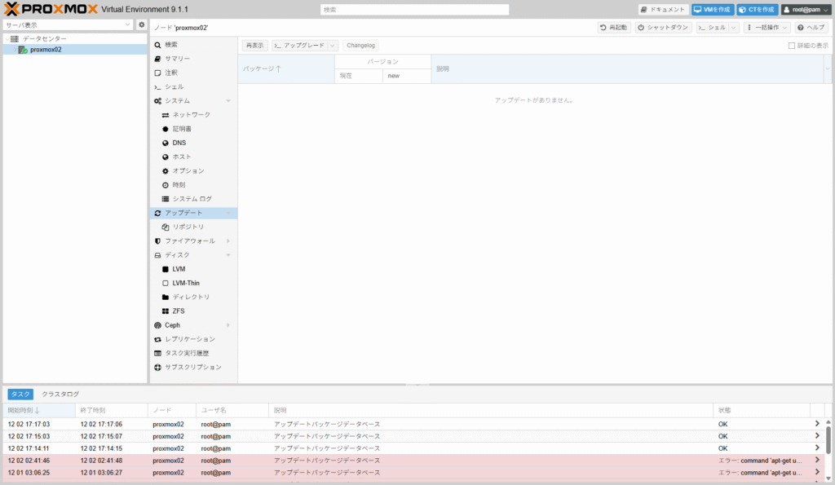The height and width of the screenshot is (485, 835).
Task: Enable the 詳細の表示 checkbox
Action: (x=791, y=46)
